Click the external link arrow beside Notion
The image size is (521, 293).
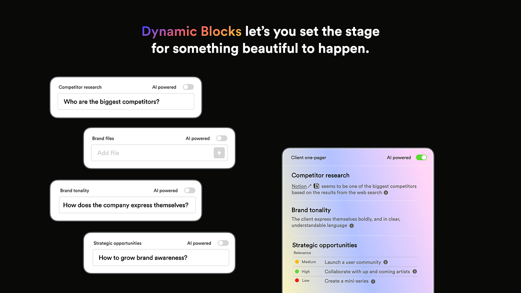point(310,186)
